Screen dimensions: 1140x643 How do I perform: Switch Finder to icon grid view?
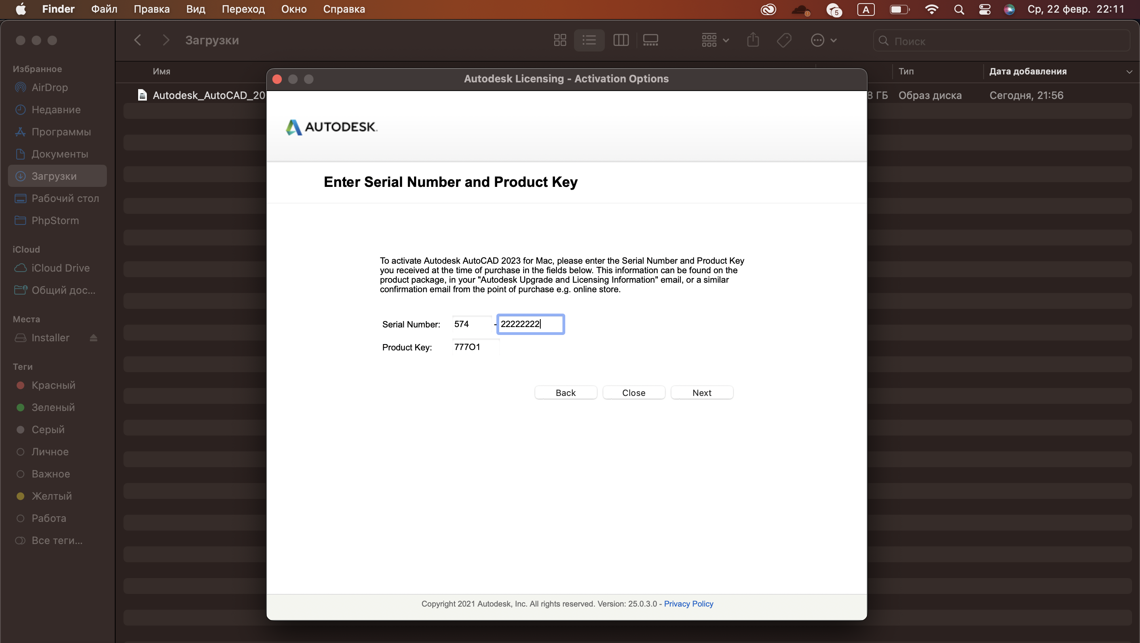click(x=560, y=40)
